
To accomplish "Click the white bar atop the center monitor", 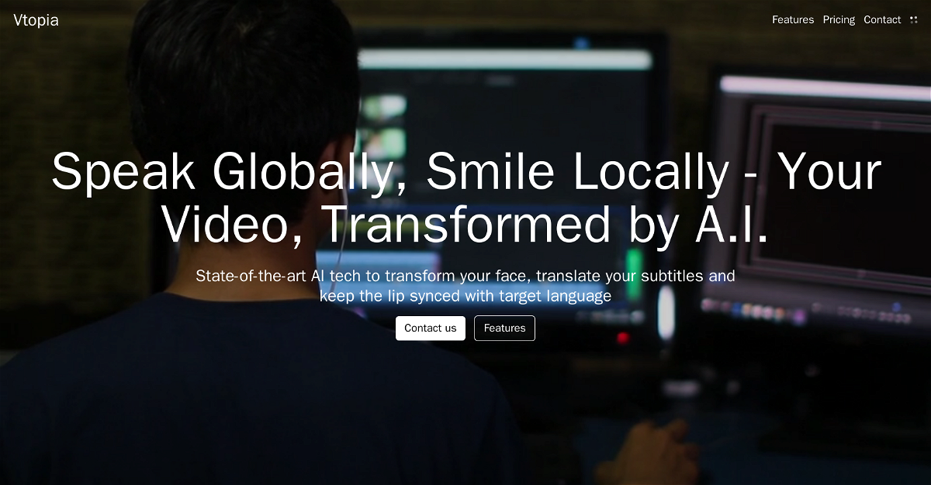I will pyautogui.click(x=504, y=60).
